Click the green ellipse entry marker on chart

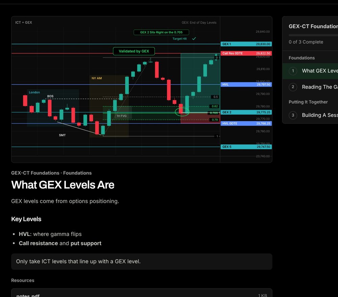[x=182, y=112]
